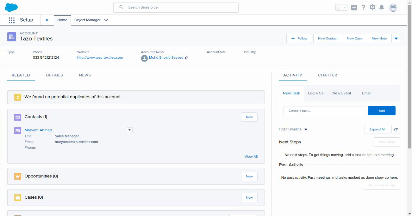
Task: Click the Tazo Textiles account icon
Action: click(12, 37)
